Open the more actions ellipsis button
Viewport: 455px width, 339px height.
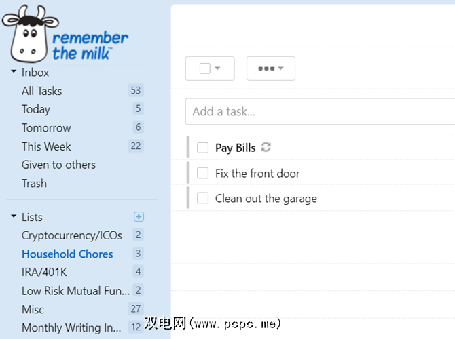270,68
